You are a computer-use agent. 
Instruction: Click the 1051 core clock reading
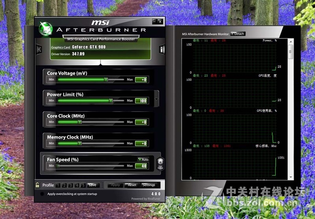click(x=281, y=158)
